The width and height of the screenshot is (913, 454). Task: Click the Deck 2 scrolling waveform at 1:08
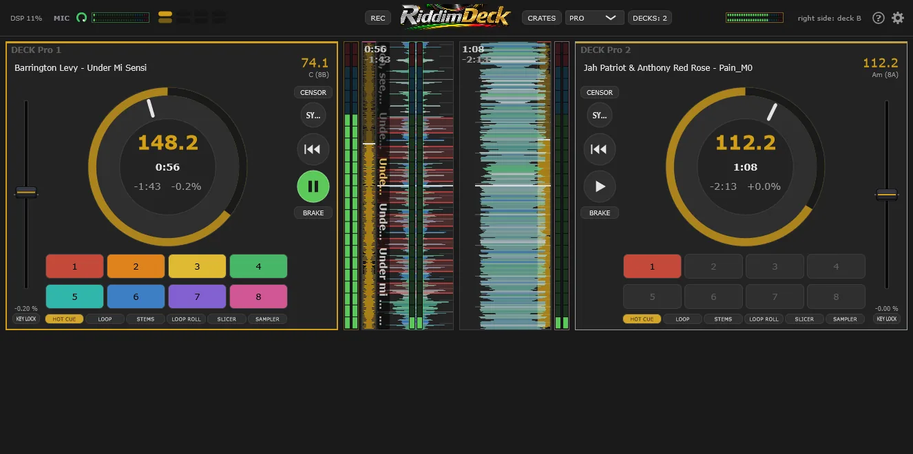tap(505, 186)
